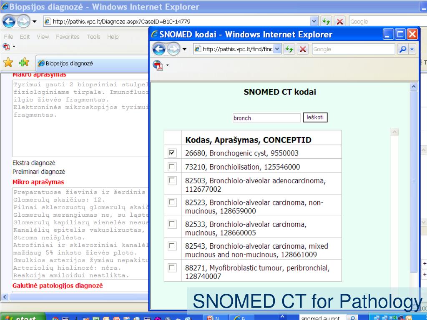
Task: Click the magnifier search icon in SNOMED window
Action: point(402,49)
